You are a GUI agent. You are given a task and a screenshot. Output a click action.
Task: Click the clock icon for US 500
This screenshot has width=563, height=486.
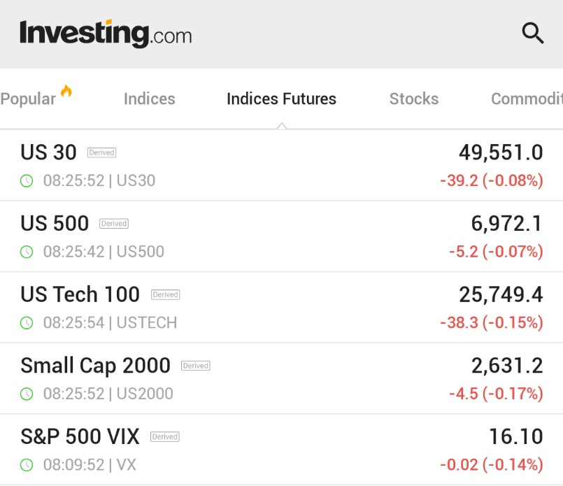(x=27, y=252)
